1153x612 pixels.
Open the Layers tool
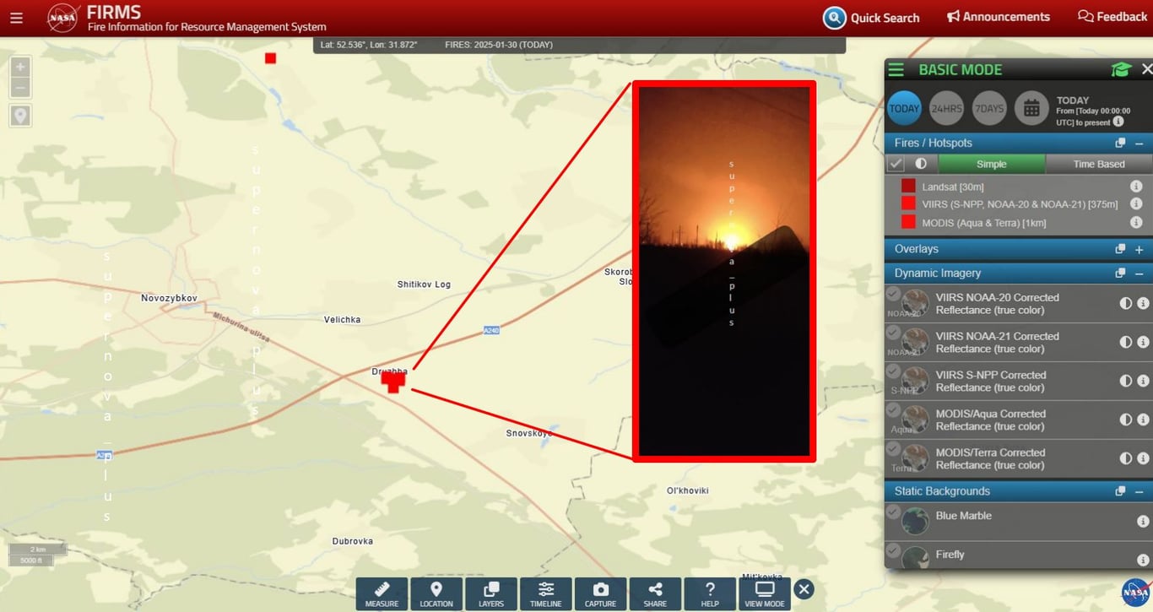[490, 593]
